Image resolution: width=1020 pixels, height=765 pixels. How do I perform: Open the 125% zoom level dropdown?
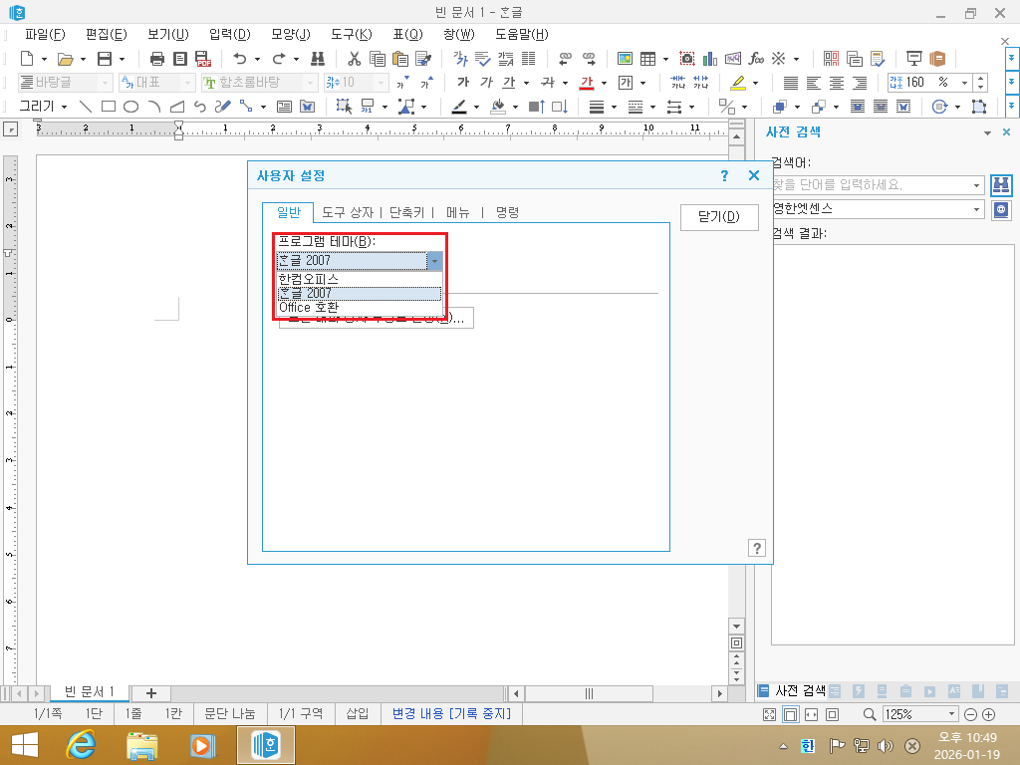952,714
